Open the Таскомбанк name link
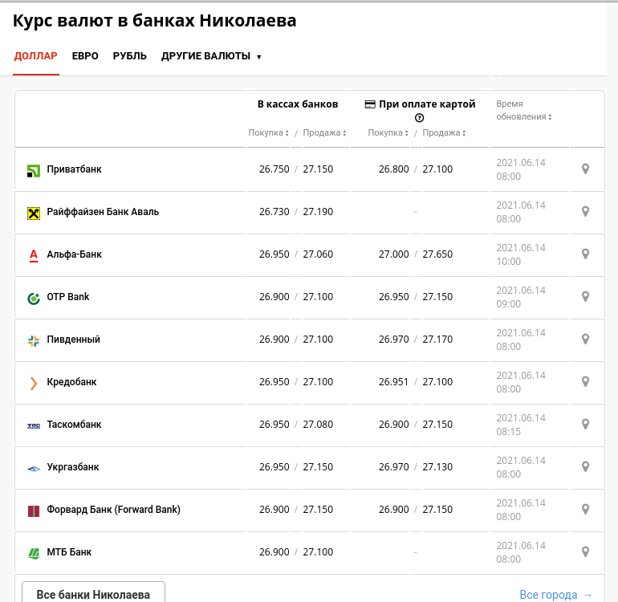Viewport: 618px width, 602px height. pos(74,425)
